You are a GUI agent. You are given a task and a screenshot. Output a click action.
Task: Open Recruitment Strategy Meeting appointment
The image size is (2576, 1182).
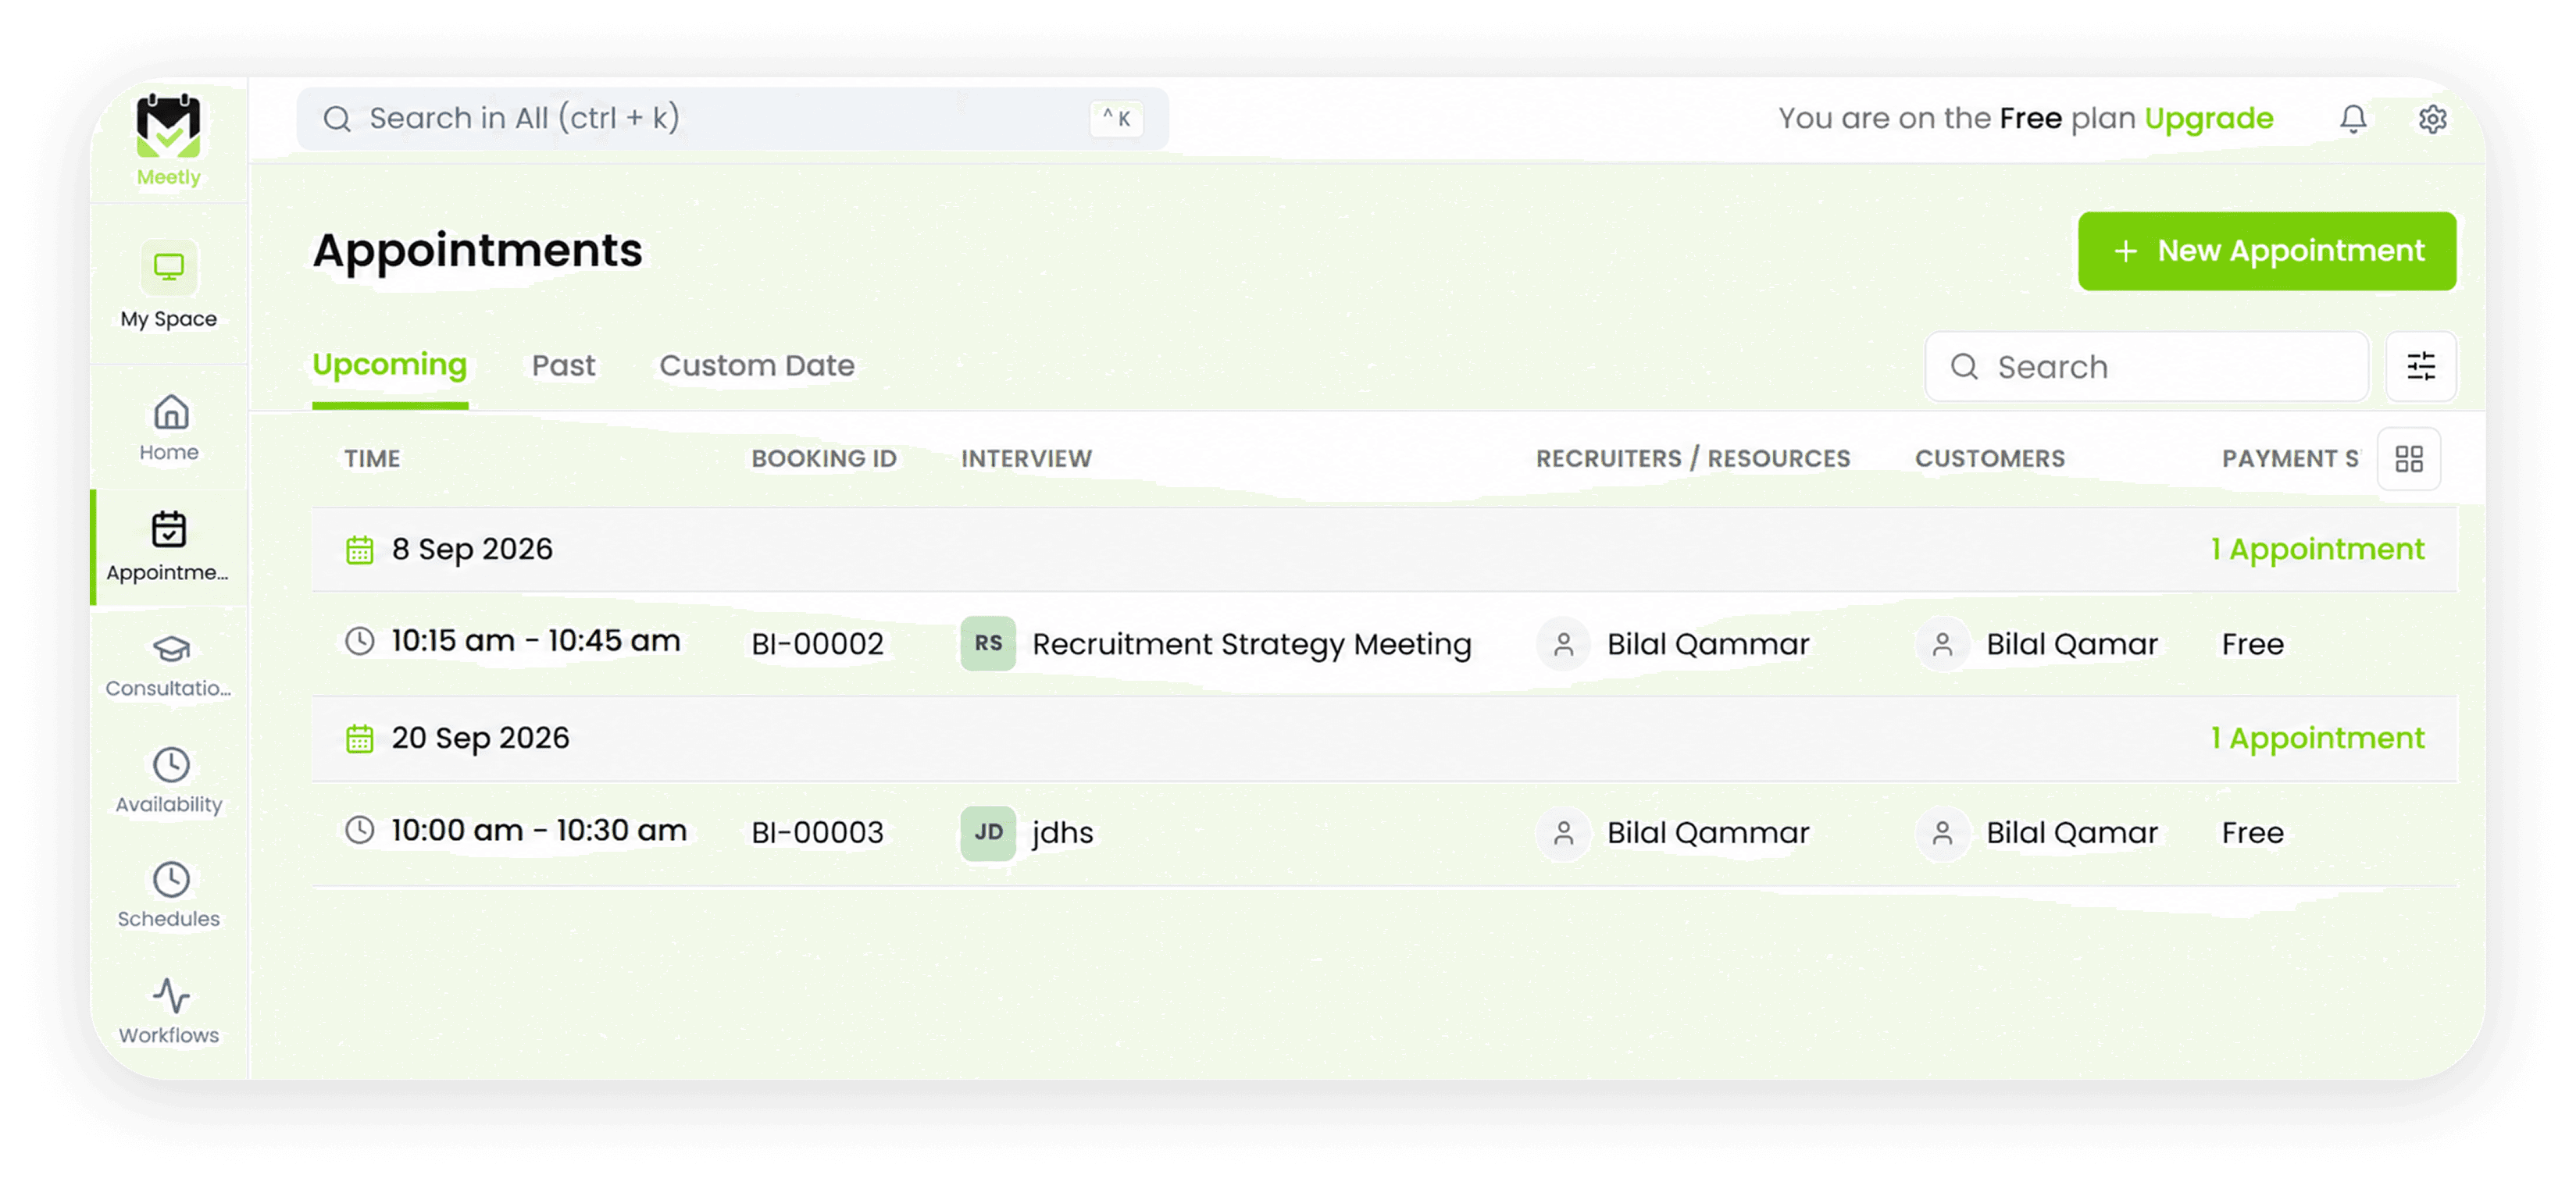[x=1251, y=644]
